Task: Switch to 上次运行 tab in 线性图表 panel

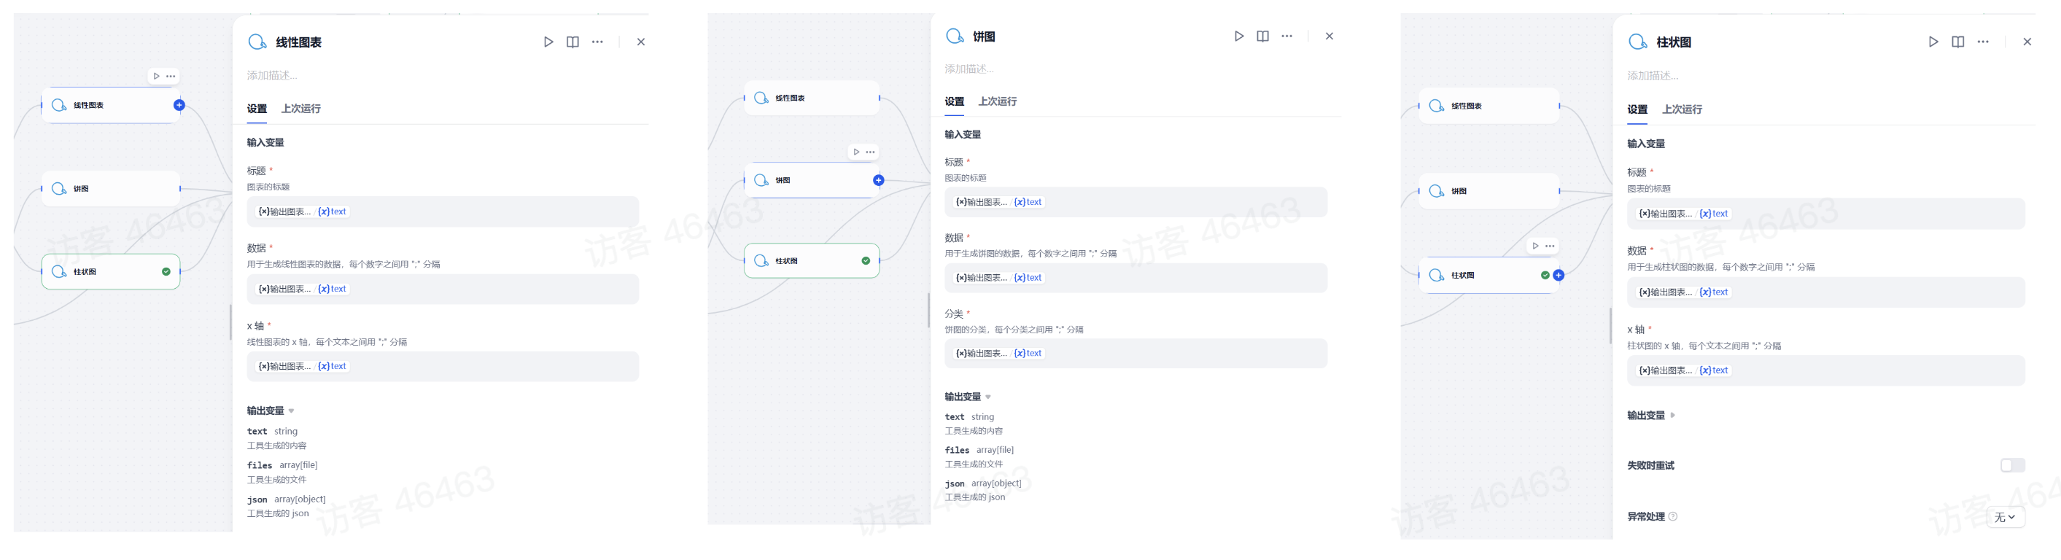Action: click(300, 109)
